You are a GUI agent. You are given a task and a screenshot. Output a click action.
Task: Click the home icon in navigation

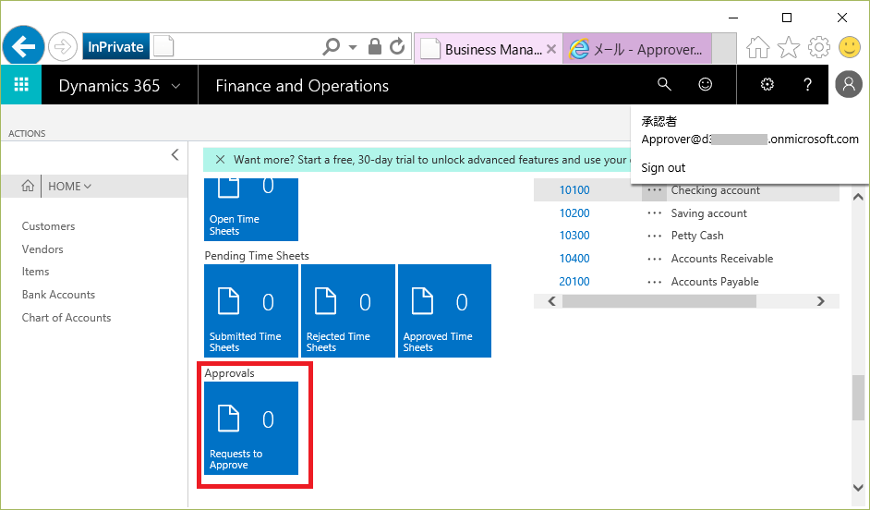pyautogui.click(x=28, y=186)
